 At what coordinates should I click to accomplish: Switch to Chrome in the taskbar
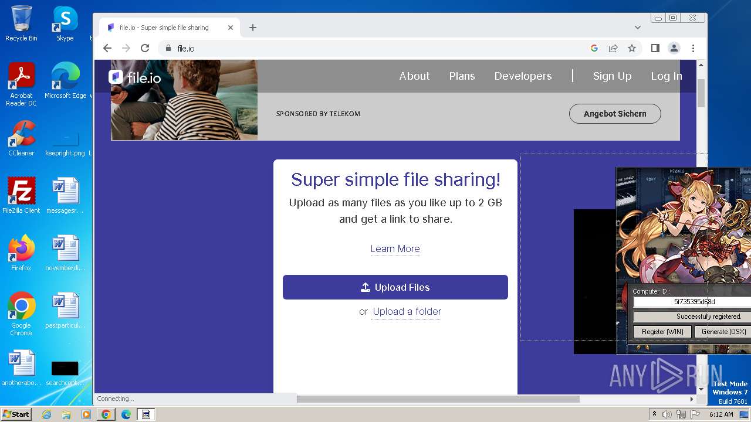pyautogui.click(x=106, y=414)
